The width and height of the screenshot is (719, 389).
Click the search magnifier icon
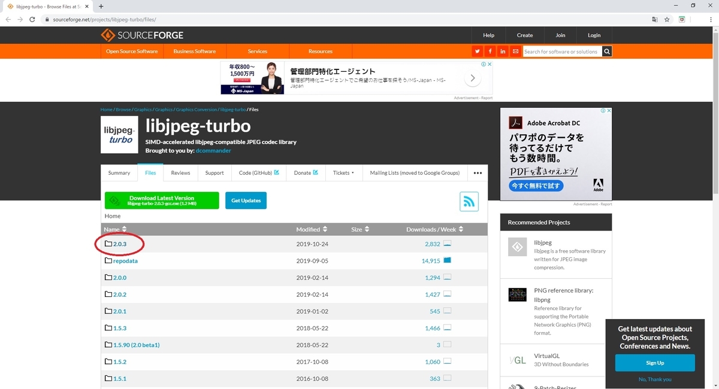pos(606,51)
